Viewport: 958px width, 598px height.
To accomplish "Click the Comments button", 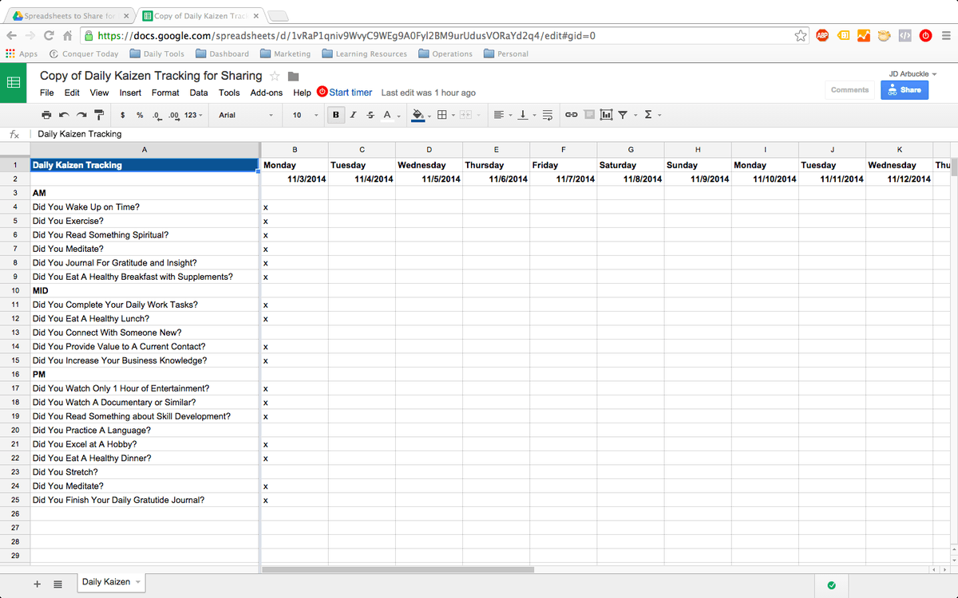I will coord(849,90).
